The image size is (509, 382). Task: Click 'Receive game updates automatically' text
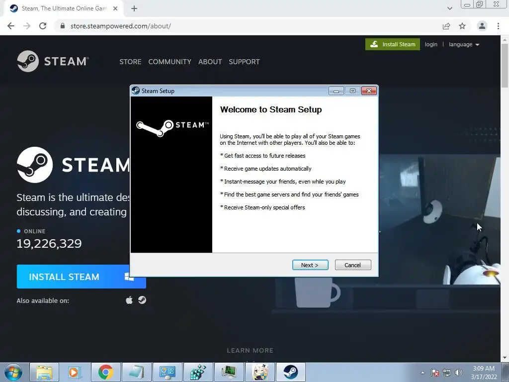267,169
